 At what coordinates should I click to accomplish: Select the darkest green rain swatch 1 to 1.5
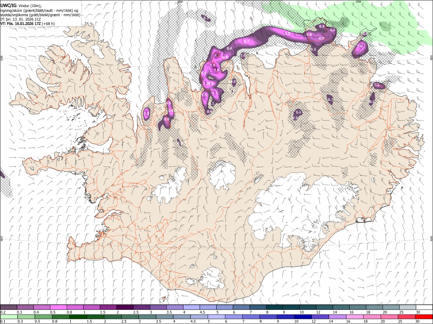(78, 317)
